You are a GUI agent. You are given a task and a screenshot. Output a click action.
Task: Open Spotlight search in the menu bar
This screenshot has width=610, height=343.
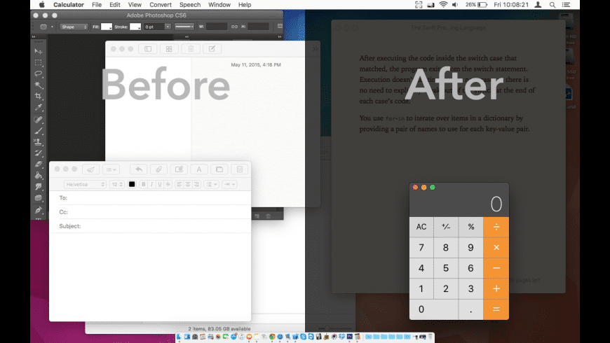tap(553, 5)
